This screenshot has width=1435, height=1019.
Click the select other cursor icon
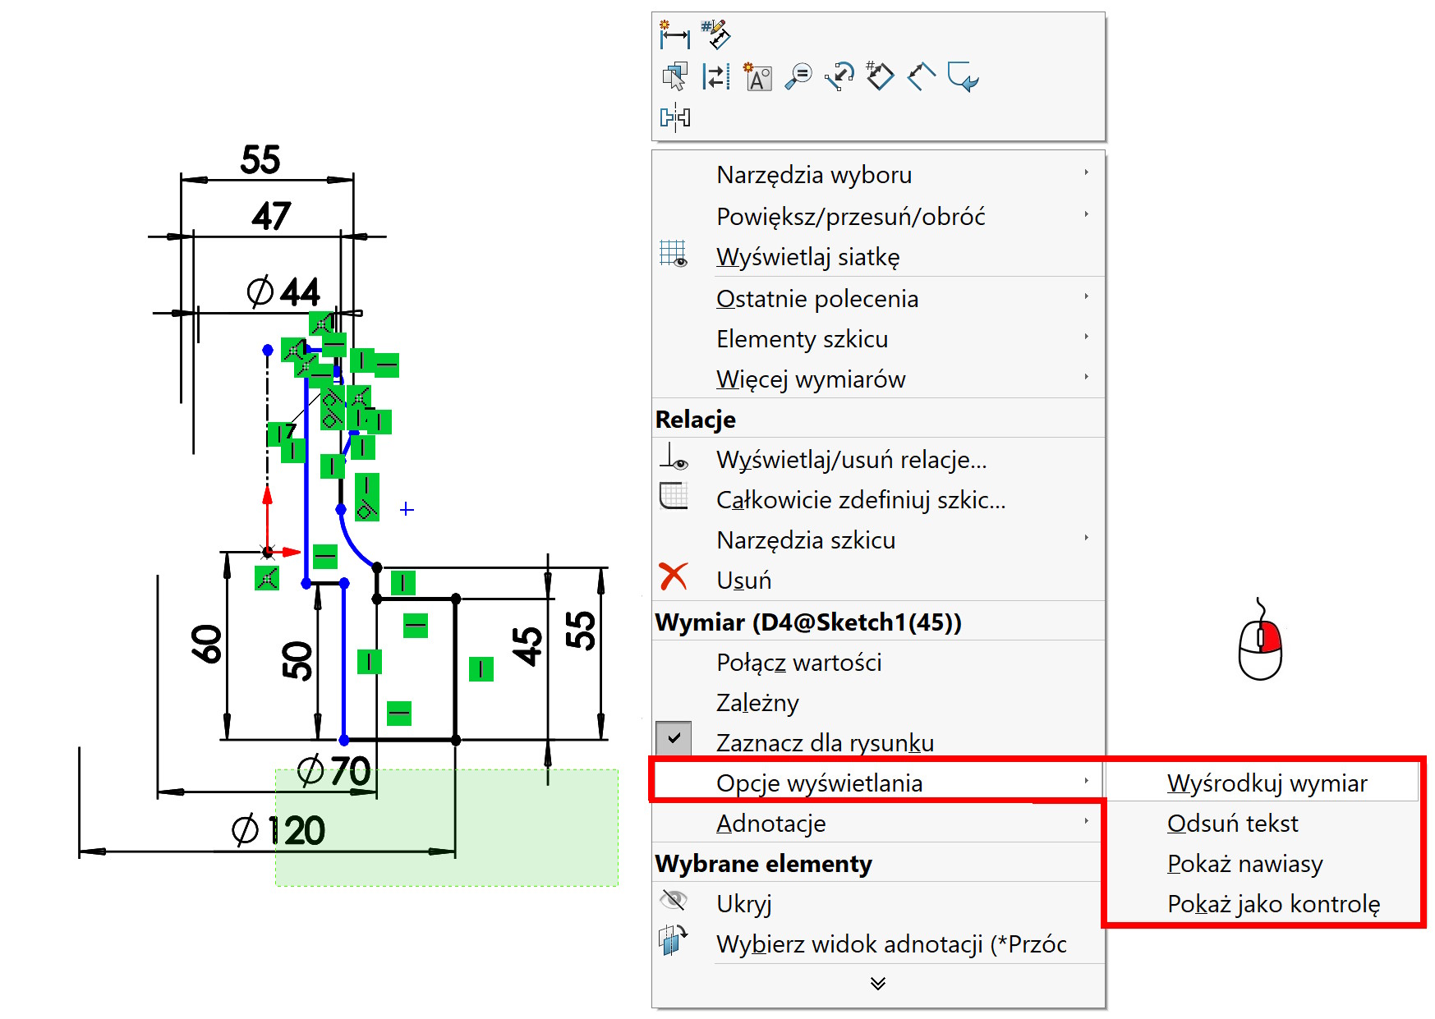tap(674, 77)
